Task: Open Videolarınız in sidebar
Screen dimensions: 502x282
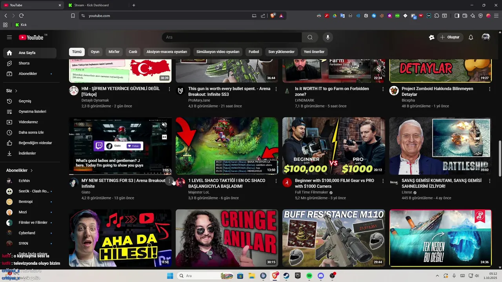Action: [x=30, y=122]
